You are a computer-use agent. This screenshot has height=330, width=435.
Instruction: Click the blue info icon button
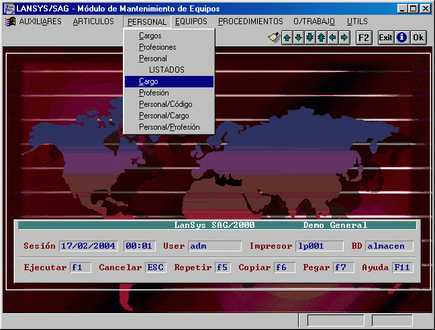coord(401,38)
